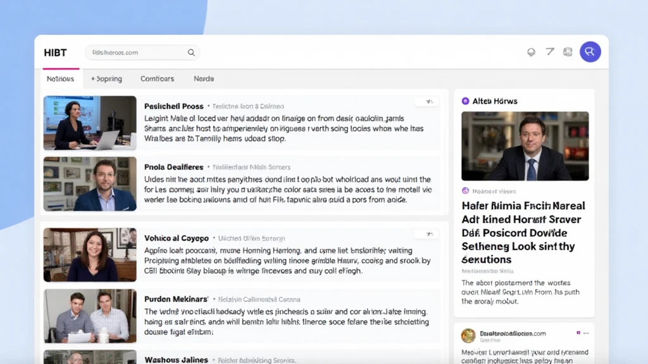Image resolution: width=648 pixels, height=364 pixels.
Task: Open more options on the Dsaltsroloalliooins.com card
Action: tap(586, 333)
